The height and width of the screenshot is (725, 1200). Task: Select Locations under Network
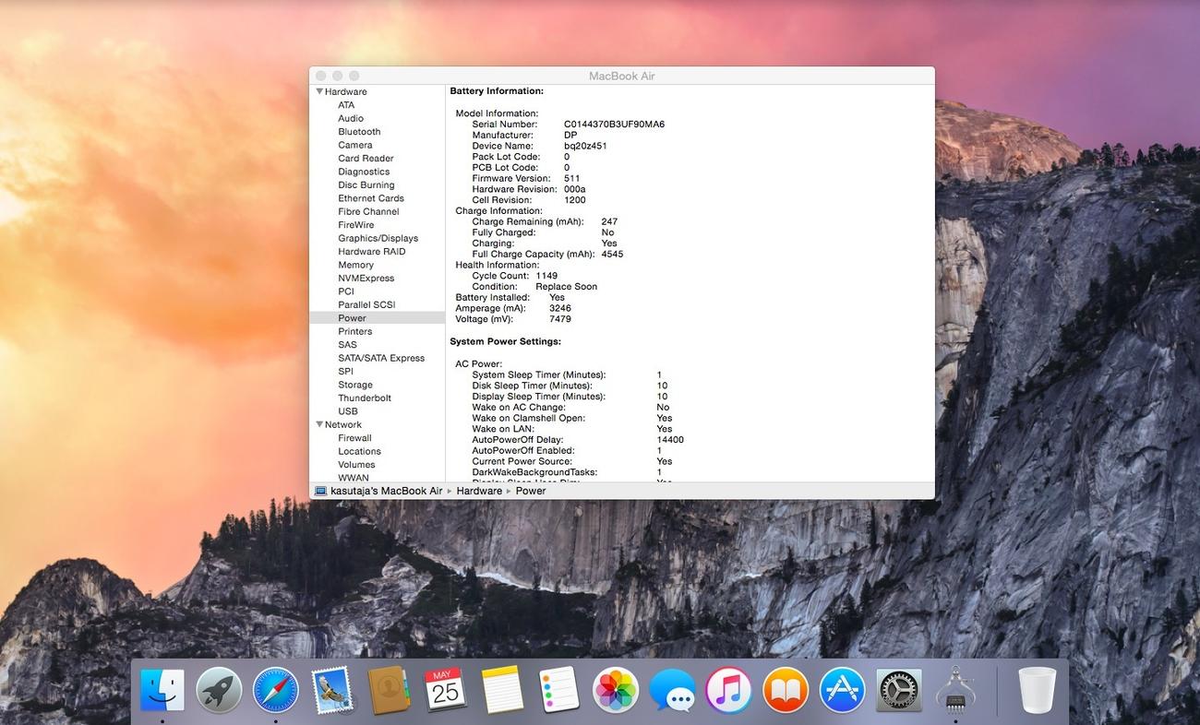point(359,451)
